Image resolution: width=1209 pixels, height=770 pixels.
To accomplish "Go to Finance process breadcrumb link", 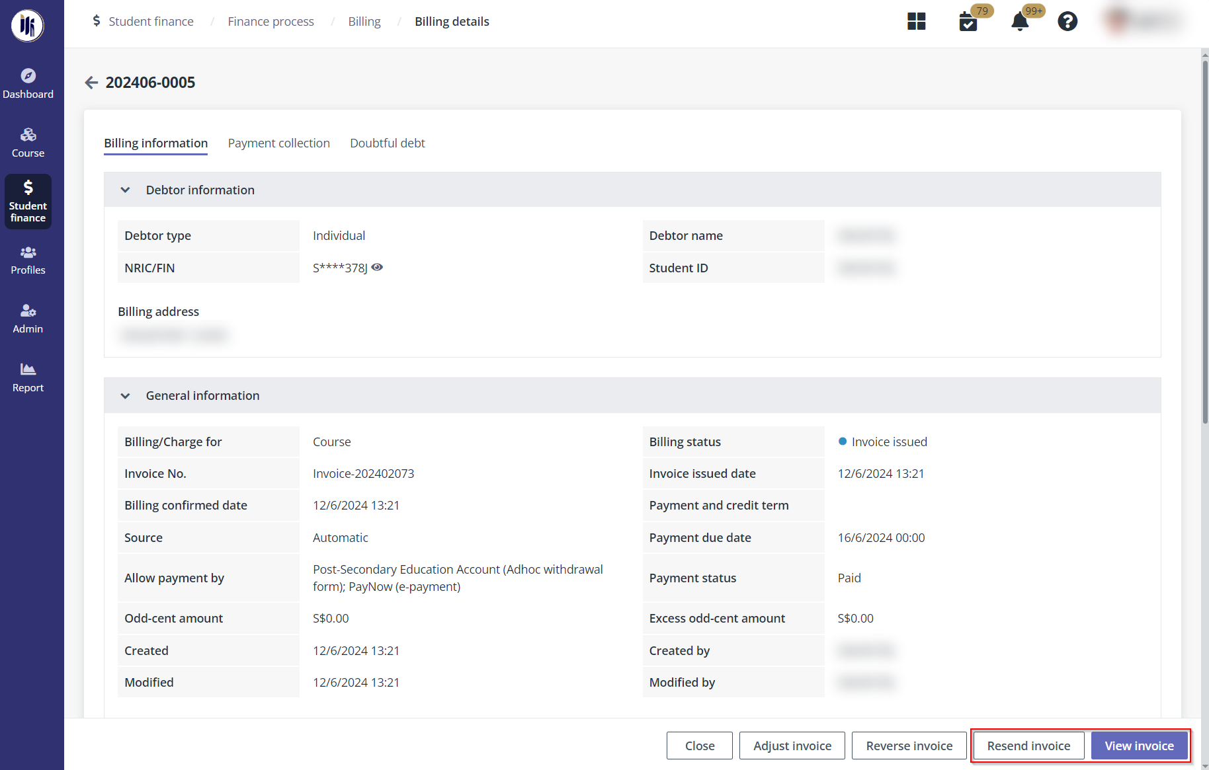I will [x=271, y=22].
